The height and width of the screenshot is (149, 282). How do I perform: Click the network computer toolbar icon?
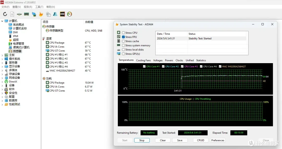coord(34,14)
